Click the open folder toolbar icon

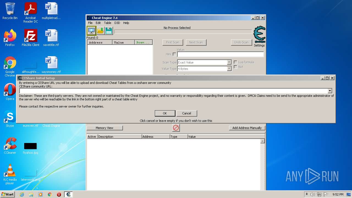[x=100, y=31]
